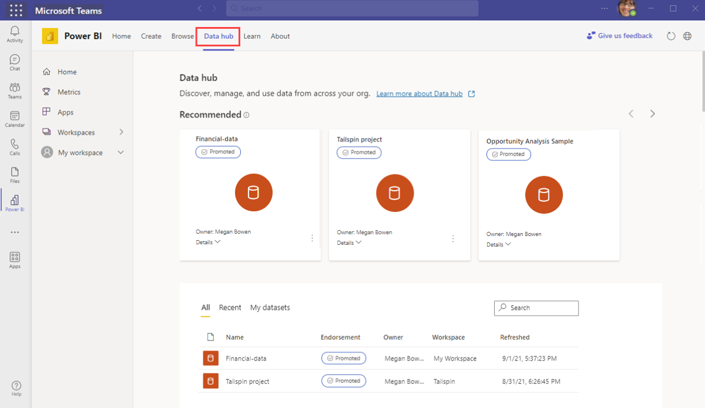This screenshot has width=705, height=408.
Task: Collapse the My workspace section
Action: tap(120, 152)
